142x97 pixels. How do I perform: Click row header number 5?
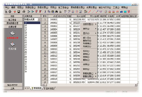tap(45, 33)
